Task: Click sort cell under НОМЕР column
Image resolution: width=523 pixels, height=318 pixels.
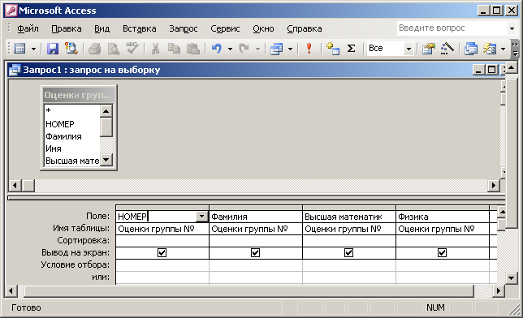Action: click(x=162, y=241)
